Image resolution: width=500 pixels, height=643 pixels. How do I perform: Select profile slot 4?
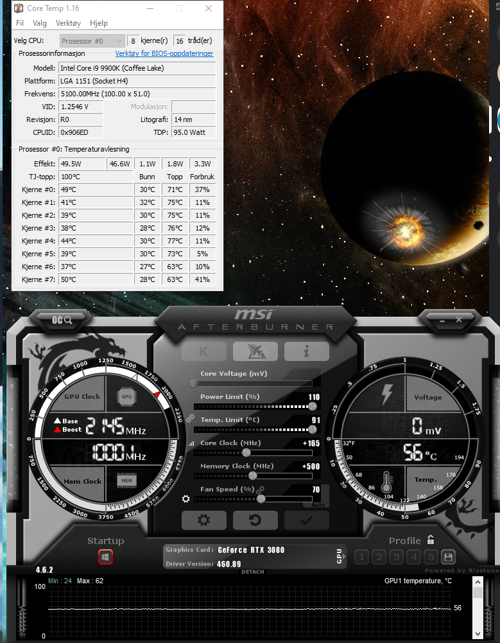pyautogui.click(x=414, y=557)
